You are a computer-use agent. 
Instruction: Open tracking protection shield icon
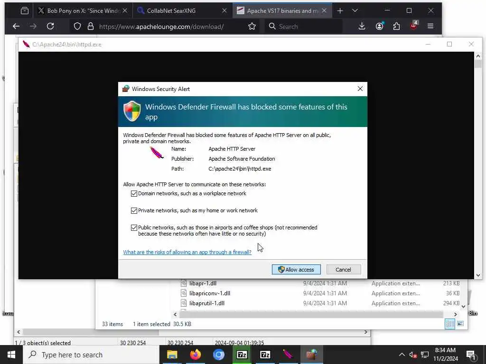(77, 27)
